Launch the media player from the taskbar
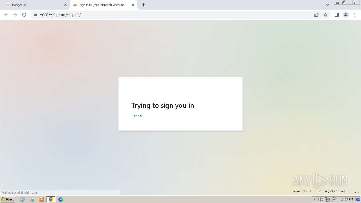Screen dimensions: 361x203 tap(41, 199)
